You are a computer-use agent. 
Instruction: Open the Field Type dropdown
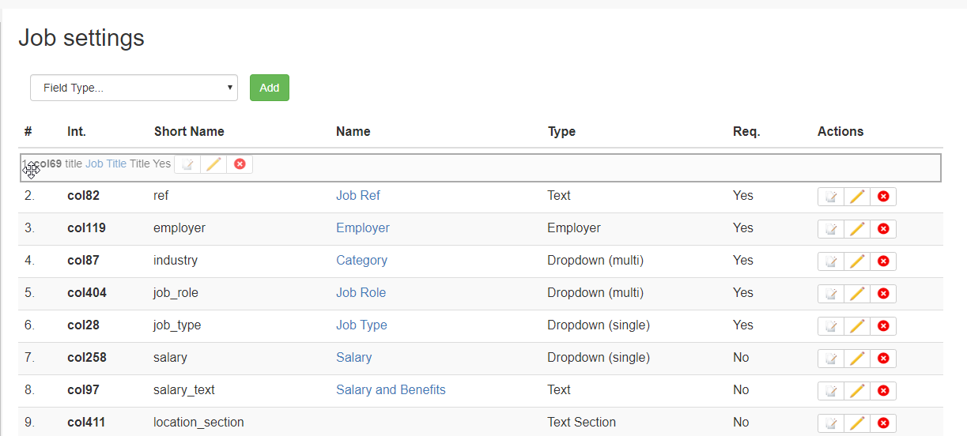134,88
